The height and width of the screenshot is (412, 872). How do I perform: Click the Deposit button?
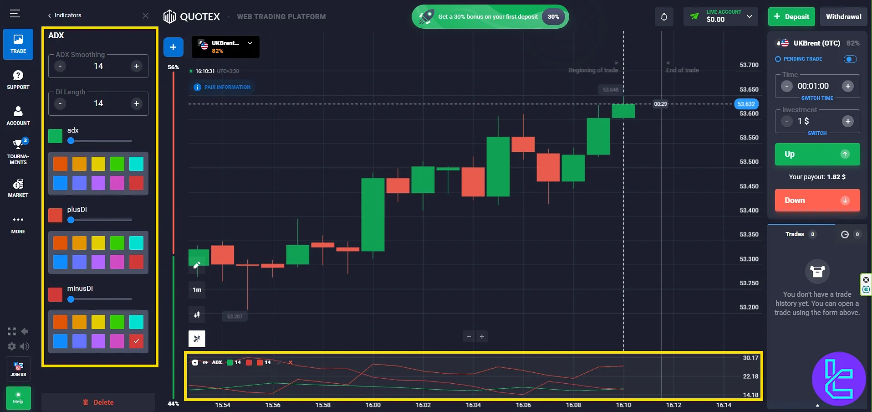791,17
